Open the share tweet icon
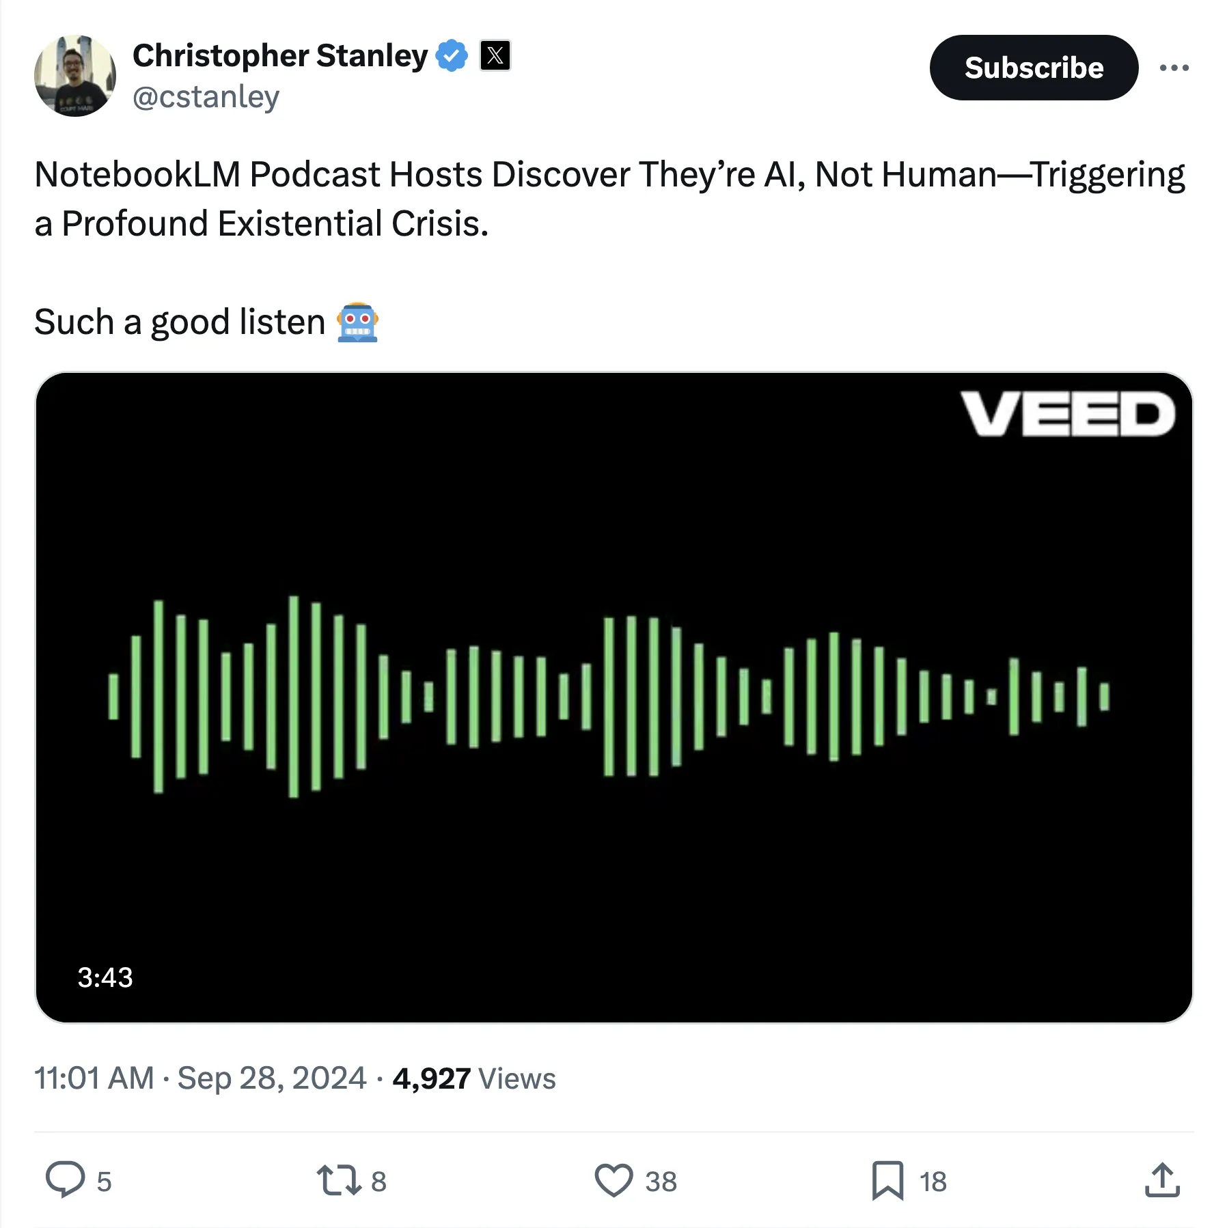The height and width of the screenshot is (1228, 1227). click(x=1162, y=1180)
